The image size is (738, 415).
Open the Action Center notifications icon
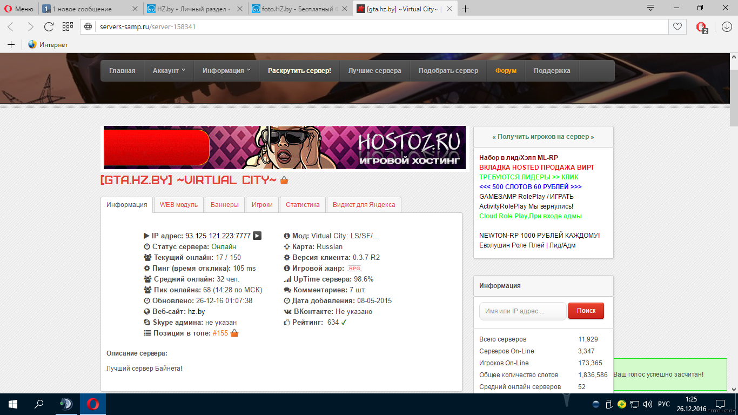pyautogui.click(x=721, y=404)
